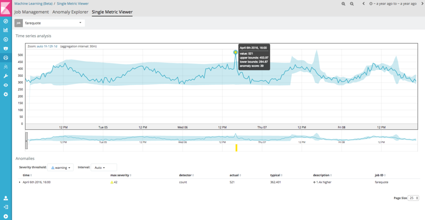Open Timelion via the mask icon
Screen dimensions: 425x220
(6, 49)
